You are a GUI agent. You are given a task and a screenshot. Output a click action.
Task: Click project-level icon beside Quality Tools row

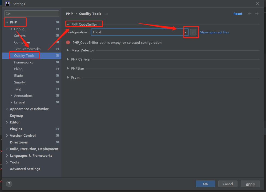tap(57, 55)
